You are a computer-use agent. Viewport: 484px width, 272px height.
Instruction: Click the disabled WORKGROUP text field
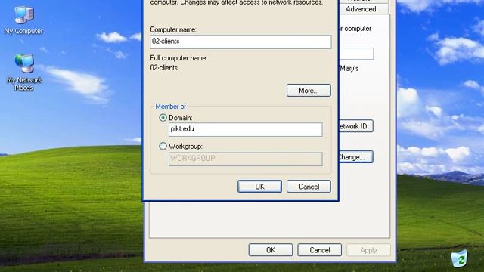(x=245, y=159)
